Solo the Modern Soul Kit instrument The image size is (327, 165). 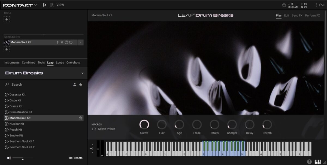(57, 43)
